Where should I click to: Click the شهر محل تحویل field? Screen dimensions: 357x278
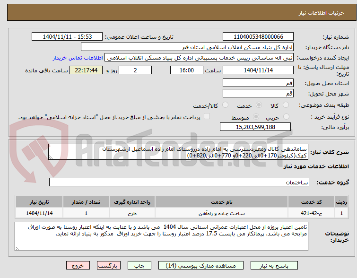[x=258, y=93]
